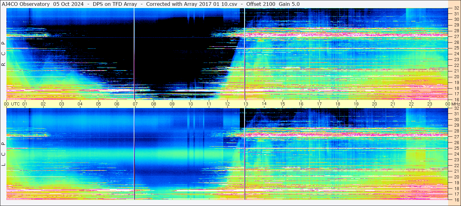Pick the 27 MHz tick on LCP scale
The image size is (461, 206).
coord(456,137)
